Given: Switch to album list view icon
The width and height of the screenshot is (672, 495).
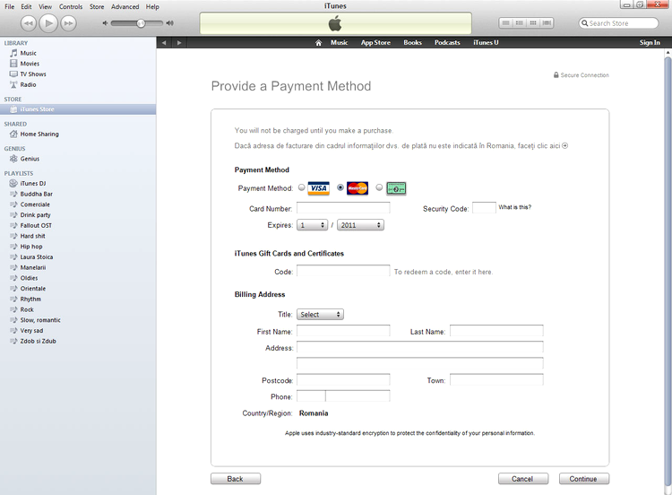Looking at the screenshot, I should pos(520,22).
